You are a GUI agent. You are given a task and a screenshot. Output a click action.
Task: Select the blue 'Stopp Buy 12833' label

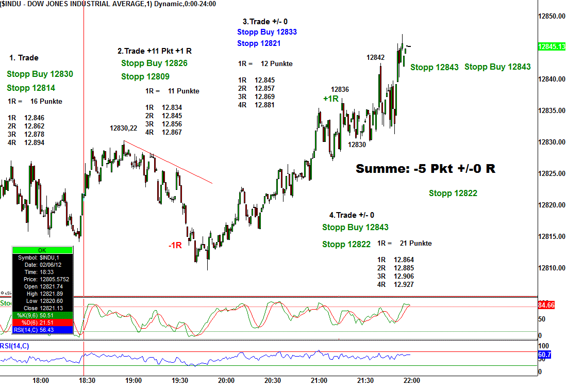[267, 32]
